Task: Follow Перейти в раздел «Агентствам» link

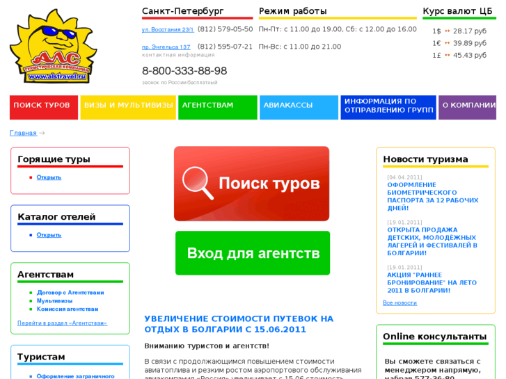Action: click(x=62, y=323)
